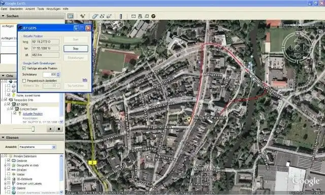Expand the Grenzen und Labels tree node
325x195 pixels.
tap(6, 183)
